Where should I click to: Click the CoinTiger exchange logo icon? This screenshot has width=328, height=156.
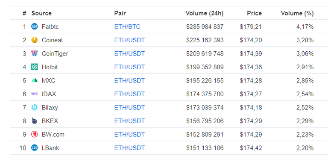tap(35, 53)
